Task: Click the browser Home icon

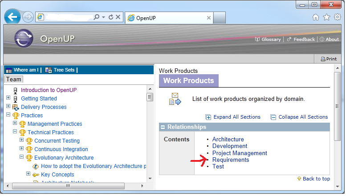Action: (316, 17)
